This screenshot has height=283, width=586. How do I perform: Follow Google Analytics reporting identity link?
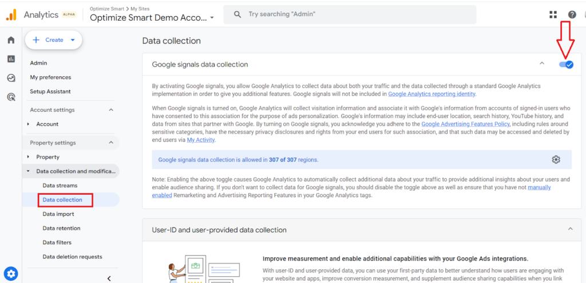[x=431, y=94]
